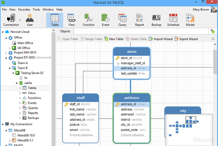This screenshot has width=218, height=146.
Task: Expand the Project MH-0015 tree node
Action: point(6,53)
